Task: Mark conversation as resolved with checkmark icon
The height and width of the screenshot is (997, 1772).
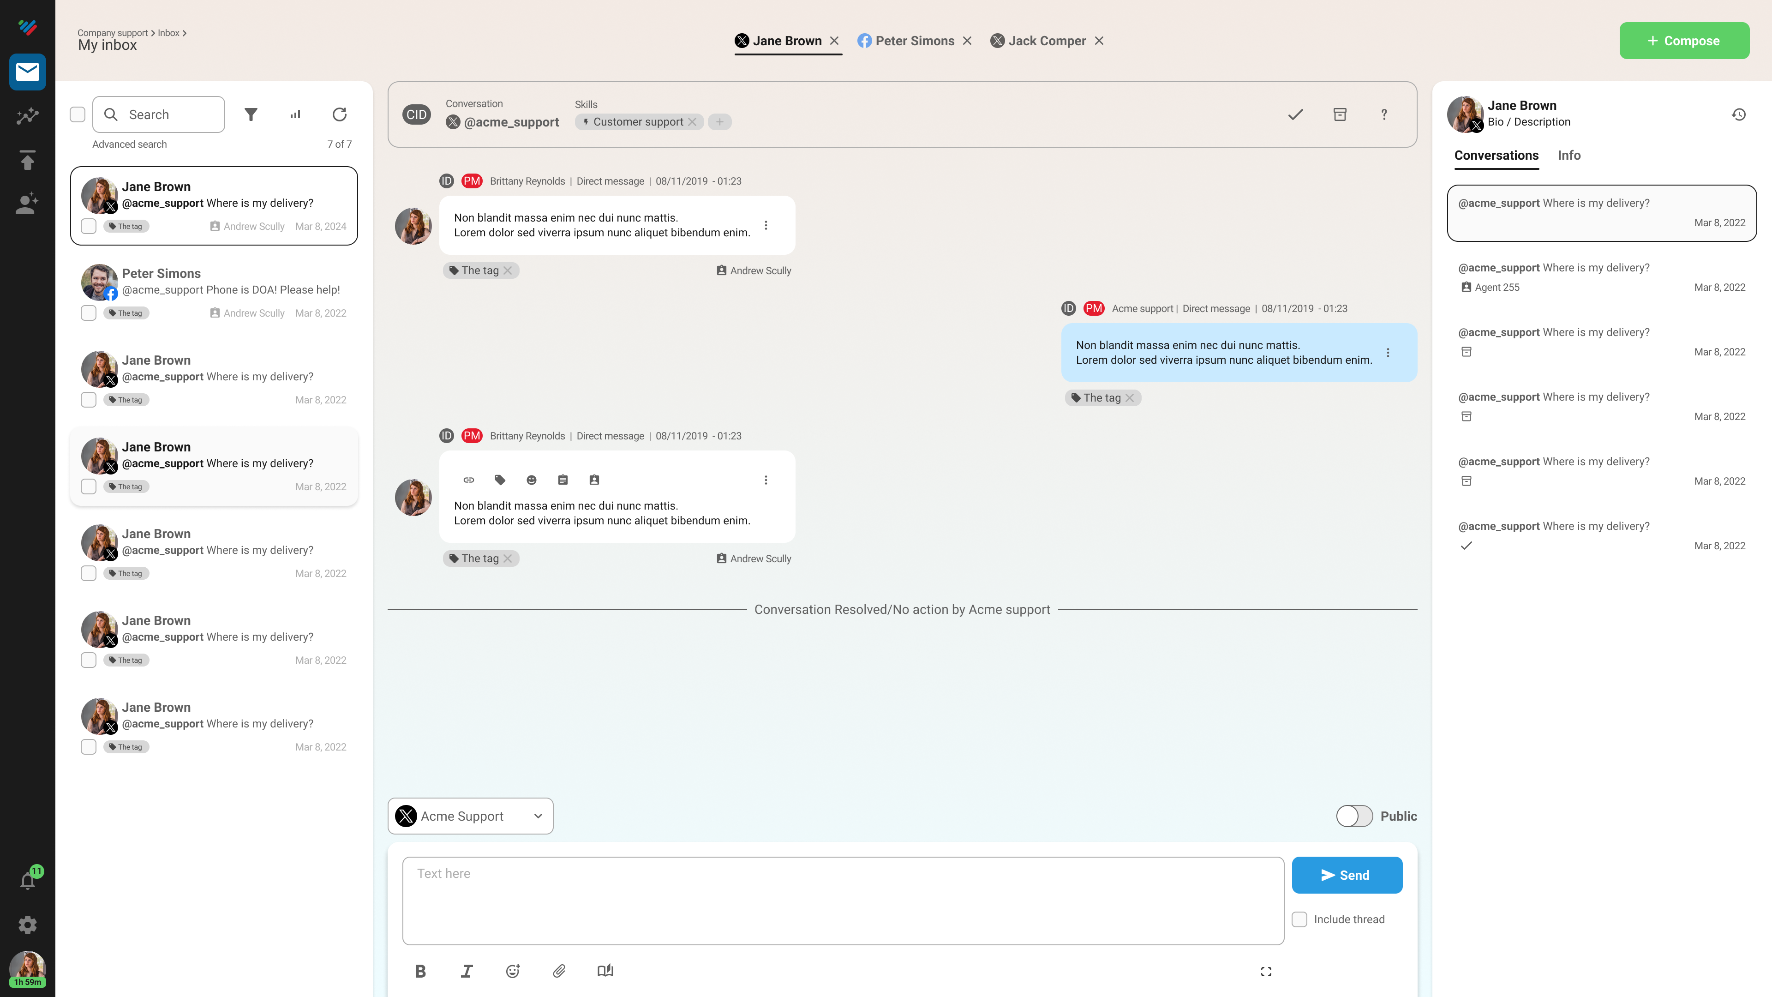Action: [x=1295, y=114]
